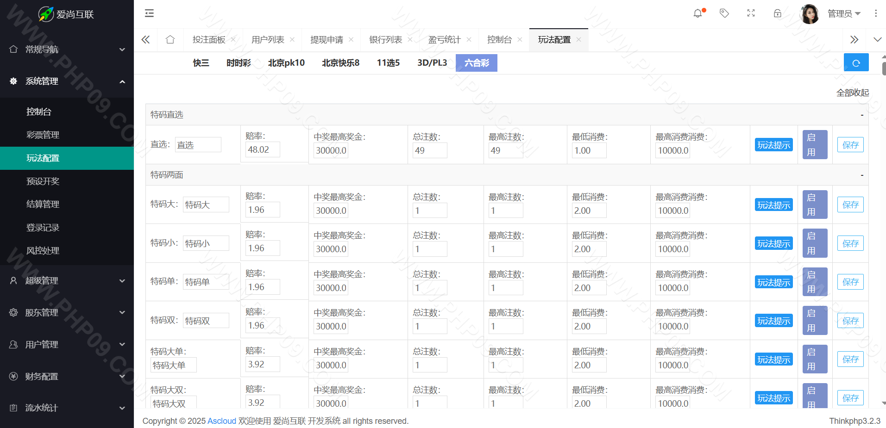Select the 北京pk10 lottery tab

(286, 63)
